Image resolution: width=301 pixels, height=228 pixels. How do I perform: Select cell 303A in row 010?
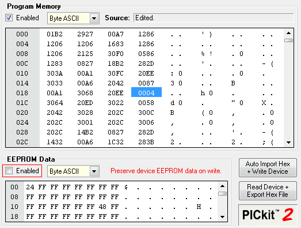tap(55, 73)
